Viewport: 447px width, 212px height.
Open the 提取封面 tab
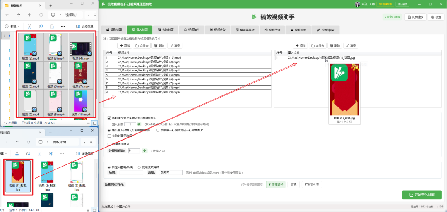point(113,30)
